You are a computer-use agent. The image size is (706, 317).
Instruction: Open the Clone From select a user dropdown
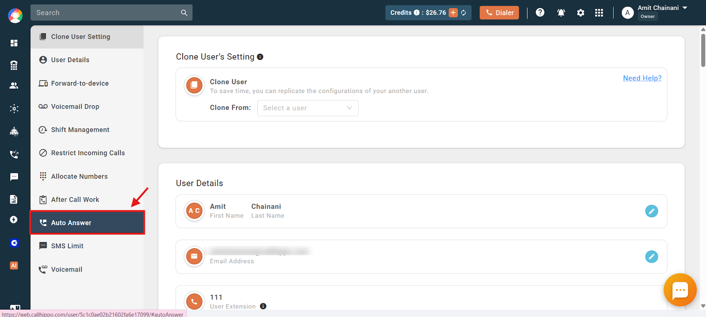308,108
